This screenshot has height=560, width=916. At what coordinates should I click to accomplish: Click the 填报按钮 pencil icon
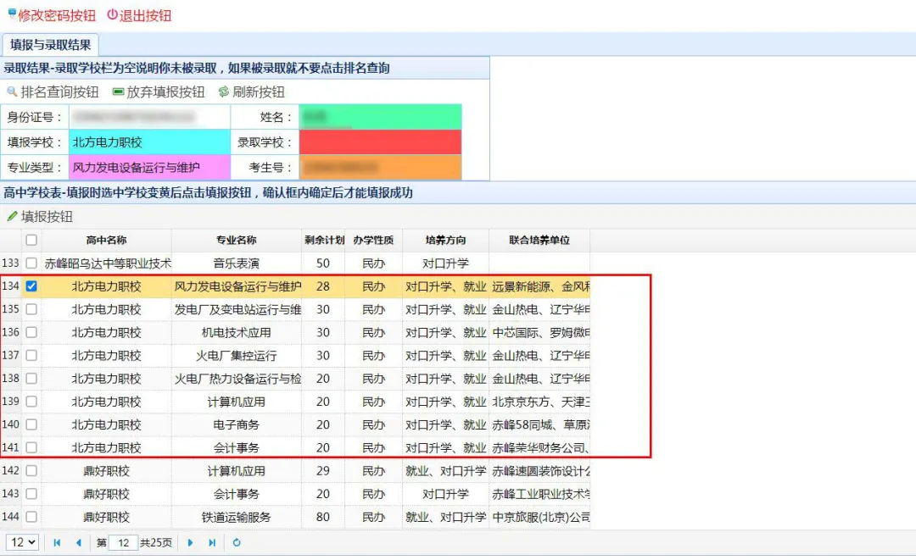click(12, 216)
